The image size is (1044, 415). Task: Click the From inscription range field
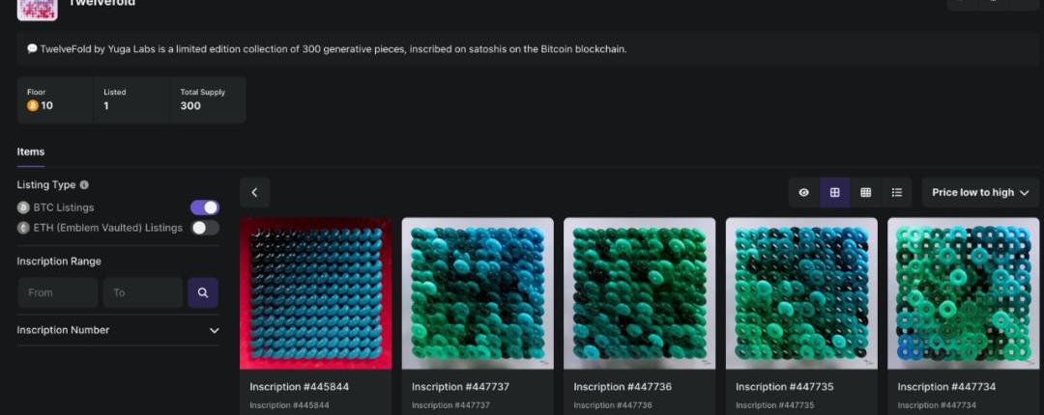(58, 292)
